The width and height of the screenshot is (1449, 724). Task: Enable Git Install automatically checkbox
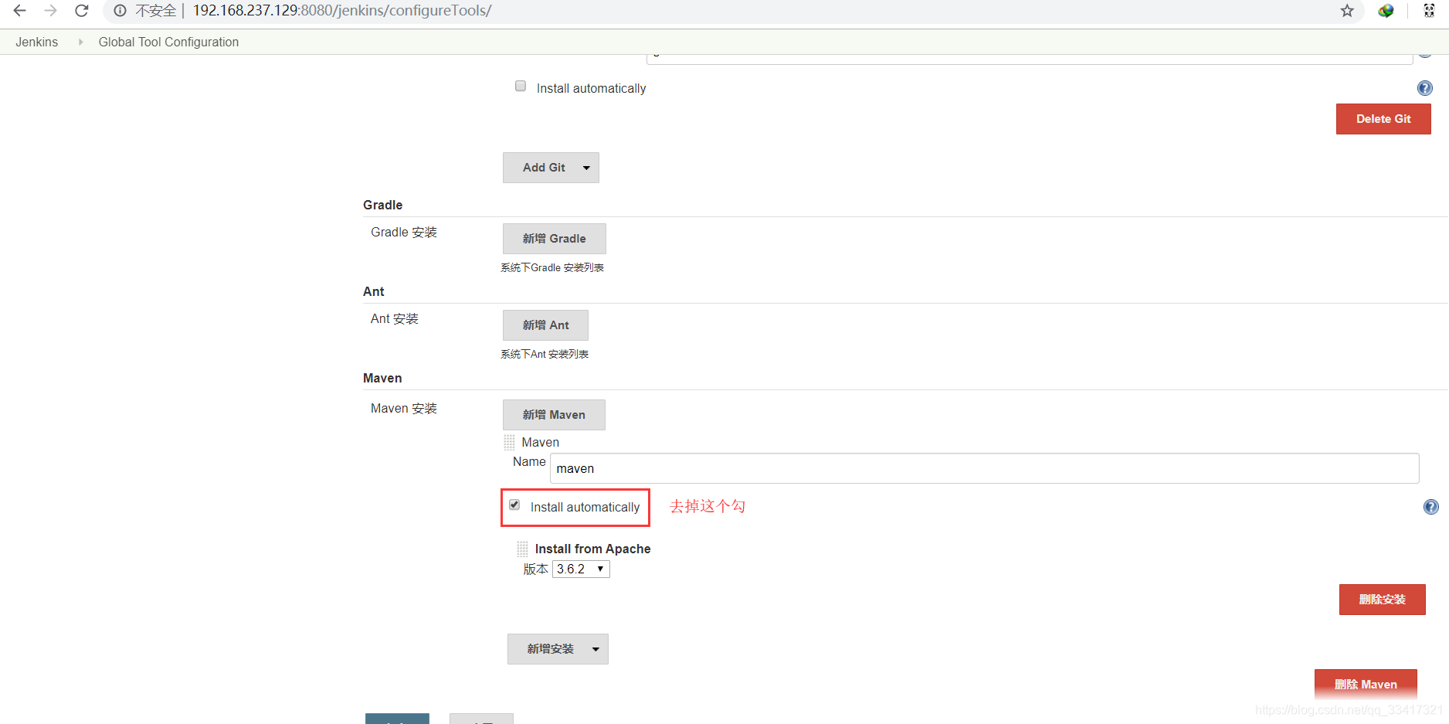click(x=521, y=87)
